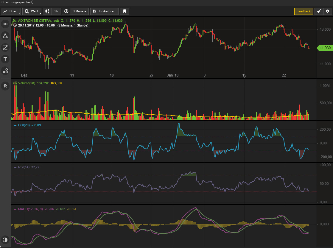Toggle contrast mode icon at bottom left
333x248 pixels.
[x=5, y=240]
